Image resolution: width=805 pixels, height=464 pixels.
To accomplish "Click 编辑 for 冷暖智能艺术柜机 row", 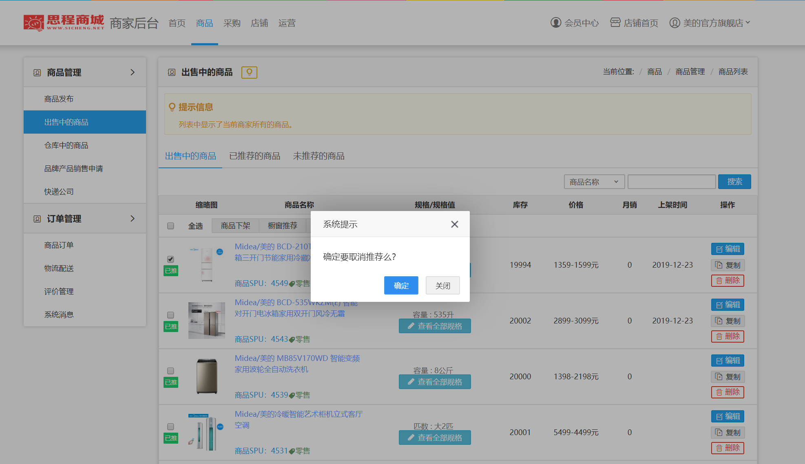I will tap(728, 416).
